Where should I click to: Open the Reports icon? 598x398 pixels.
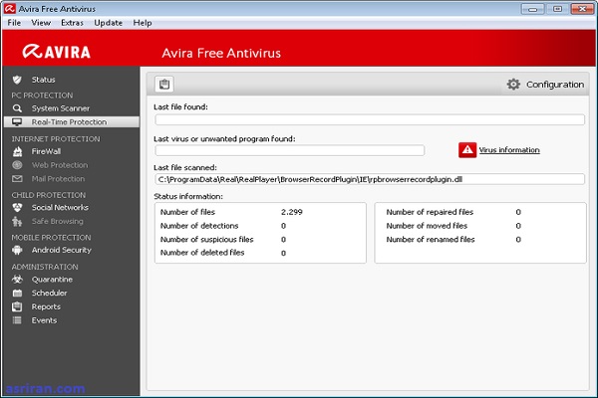[x=17, y=306]
